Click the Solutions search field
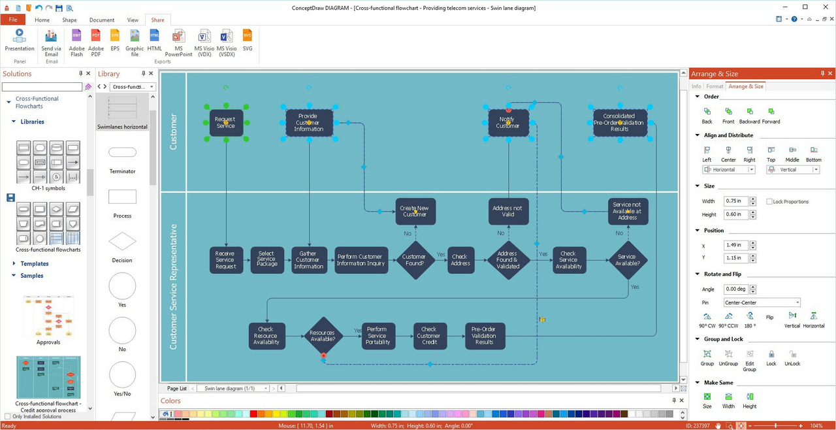 42,86
